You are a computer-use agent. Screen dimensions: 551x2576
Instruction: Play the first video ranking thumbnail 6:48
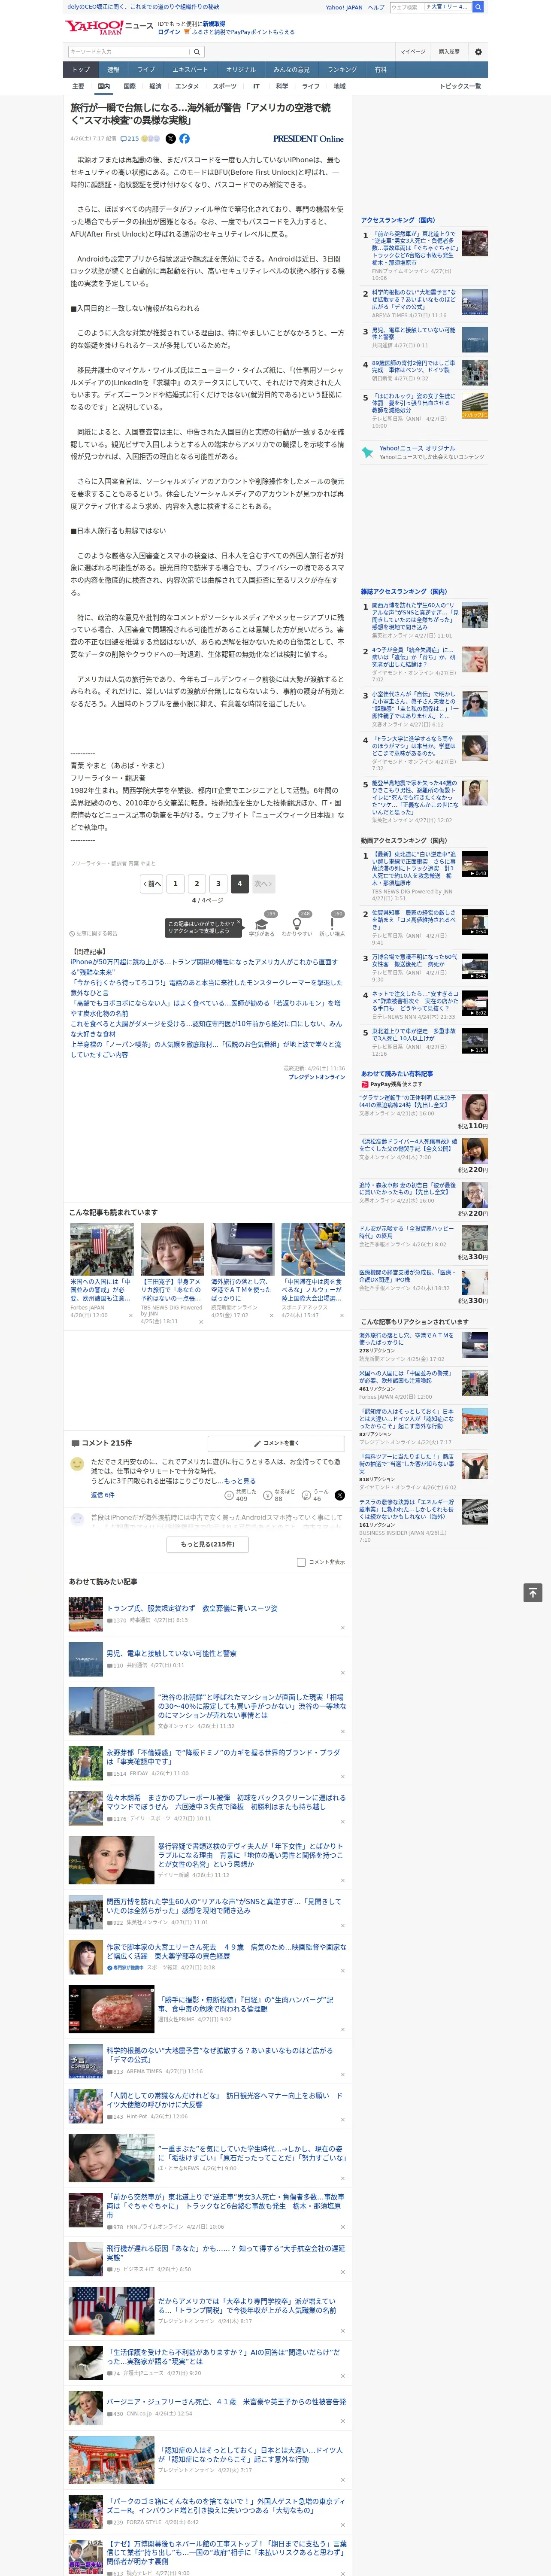[x=475, y=864]
